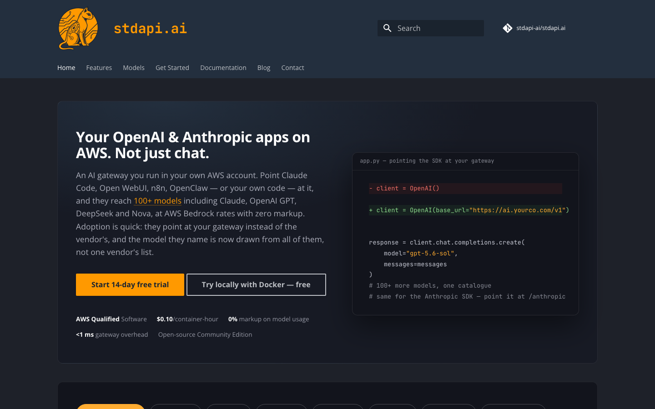The image size is (655, 409).
Task: Open the stdapi-ai/stdapi.ai repository link
Action: point(534,28)
